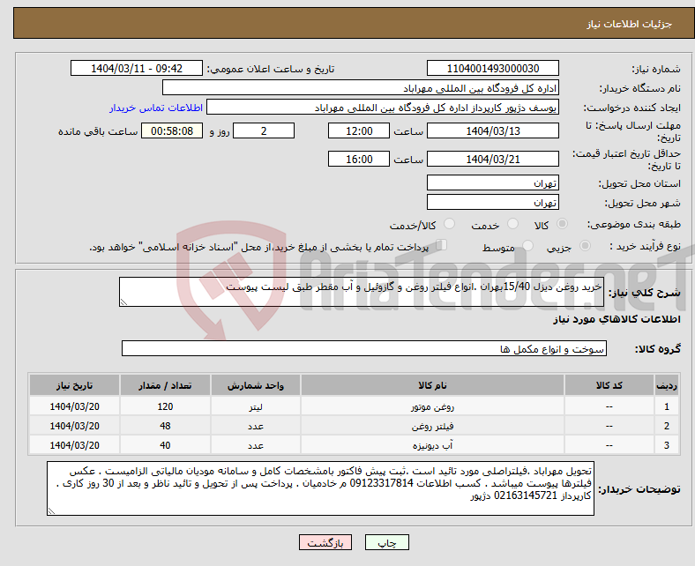The image size is (695, 566).
Task: Click the جزئیات اطلاعات نیاز header title
Action: coord(630,24)
